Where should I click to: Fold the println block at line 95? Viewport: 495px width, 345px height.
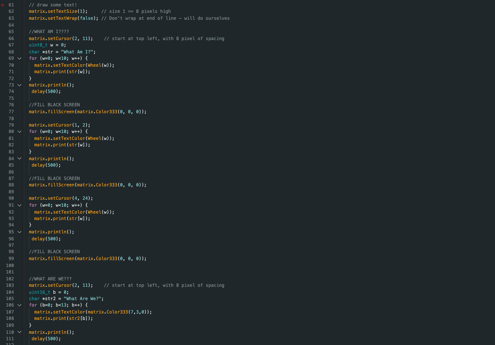click(x=19, y=232)
